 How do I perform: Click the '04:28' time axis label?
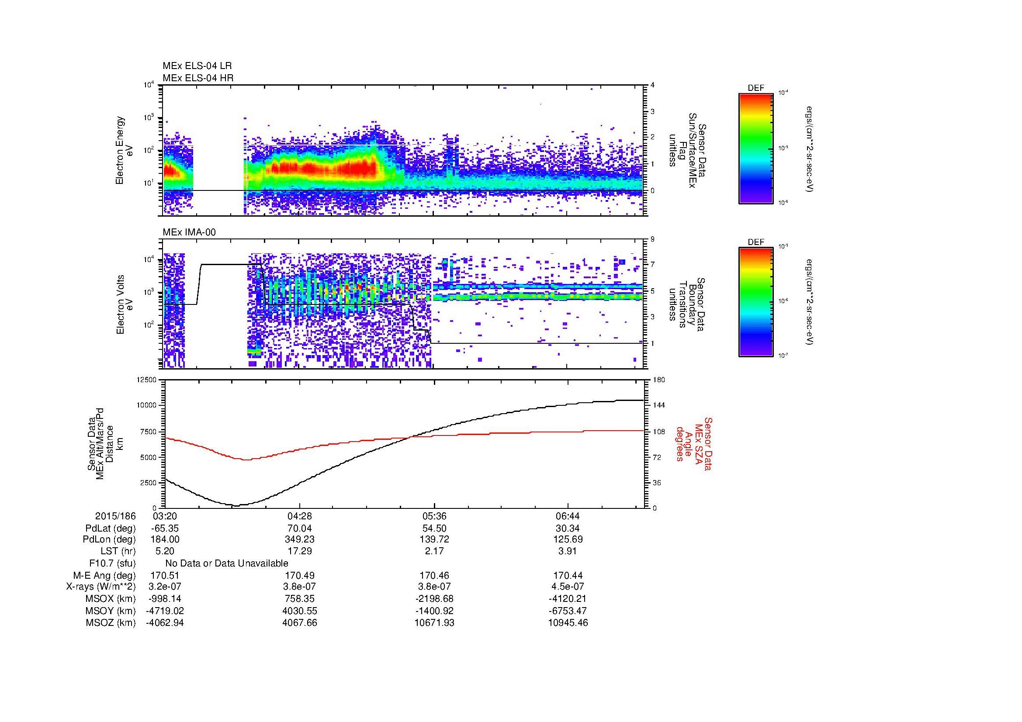pos(300,516)
